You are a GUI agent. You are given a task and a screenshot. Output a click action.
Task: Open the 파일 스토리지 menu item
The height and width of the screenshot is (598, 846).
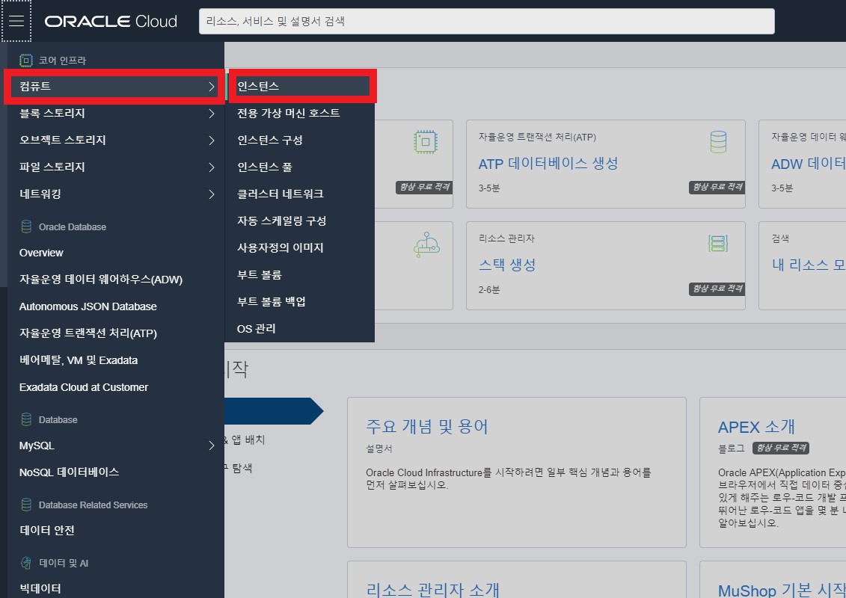114,167
